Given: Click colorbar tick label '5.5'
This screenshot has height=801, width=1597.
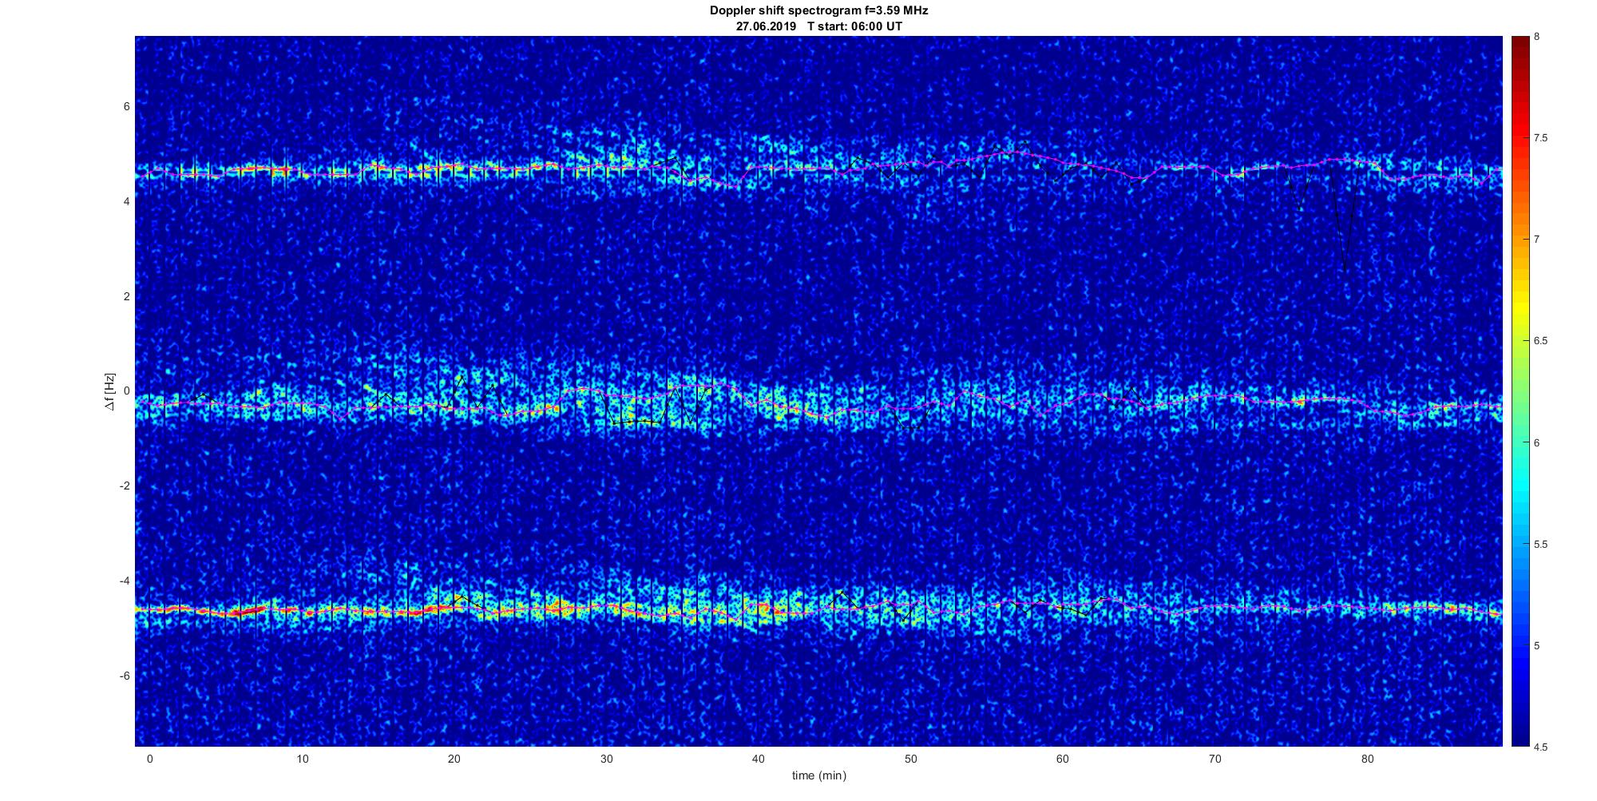Looking at the screenshot, I should pyautogui.click(x=1540, y=545).
